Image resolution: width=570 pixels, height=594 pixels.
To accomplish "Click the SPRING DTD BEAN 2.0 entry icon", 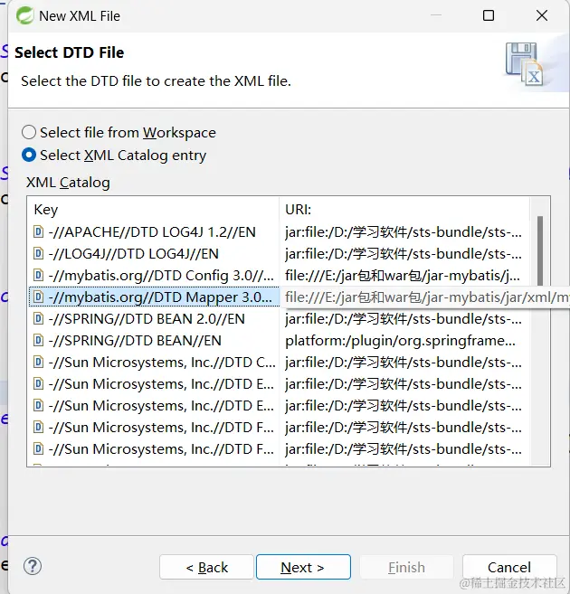I will pos(38,318).
